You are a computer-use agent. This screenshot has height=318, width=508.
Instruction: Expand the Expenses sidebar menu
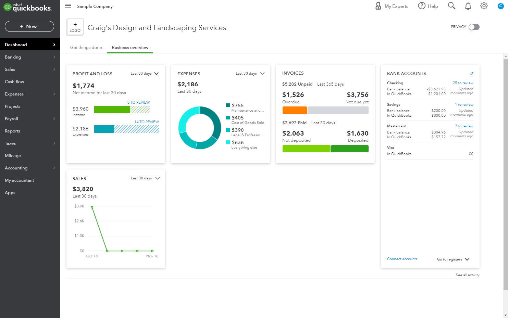point(30,94)
